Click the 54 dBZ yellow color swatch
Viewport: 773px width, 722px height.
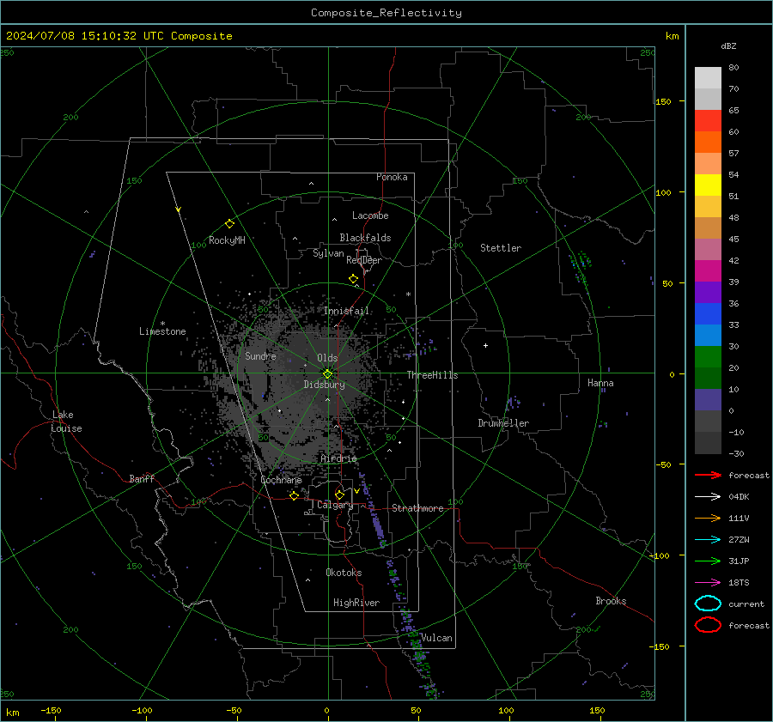(708, 185)
